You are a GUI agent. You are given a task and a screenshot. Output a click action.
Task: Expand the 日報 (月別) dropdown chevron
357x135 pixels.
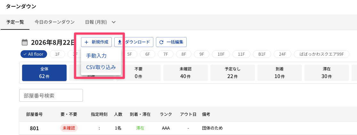point(114,22)
